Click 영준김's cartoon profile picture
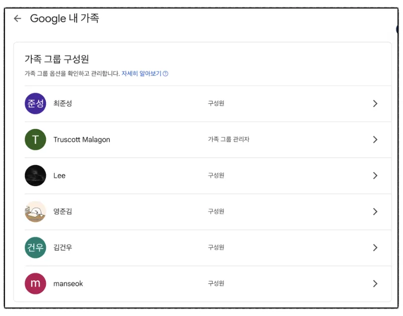 [x=35, y=211]
